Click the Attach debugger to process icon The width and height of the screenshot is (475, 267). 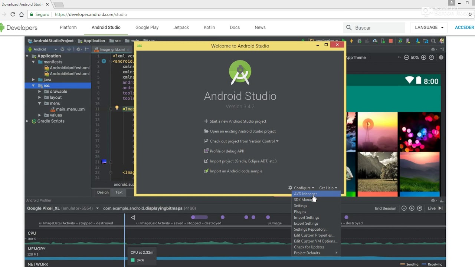[383, 41]
